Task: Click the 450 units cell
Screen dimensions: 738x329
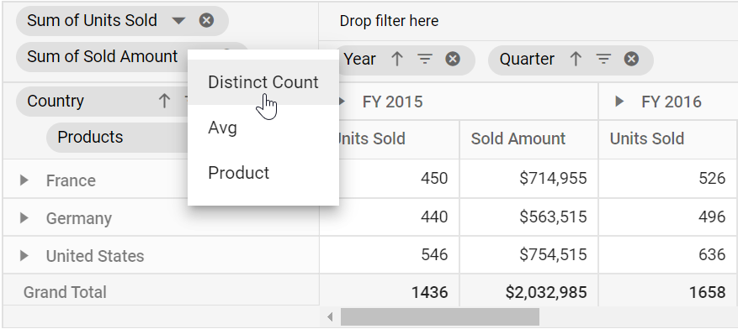Action: pyautogui.click(x=390, y=178)
